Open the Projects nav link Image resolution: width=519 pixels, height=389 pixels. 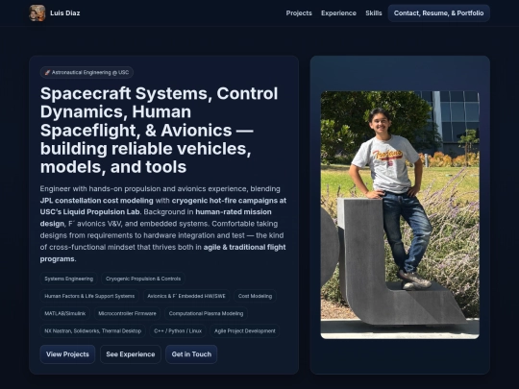tap(299, 13)
